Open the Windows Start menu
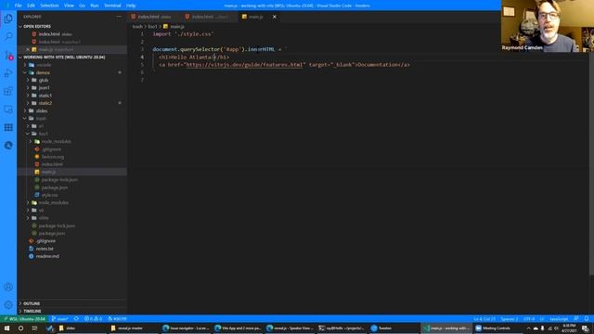This screenshot has height=334, width=594. 6,328
